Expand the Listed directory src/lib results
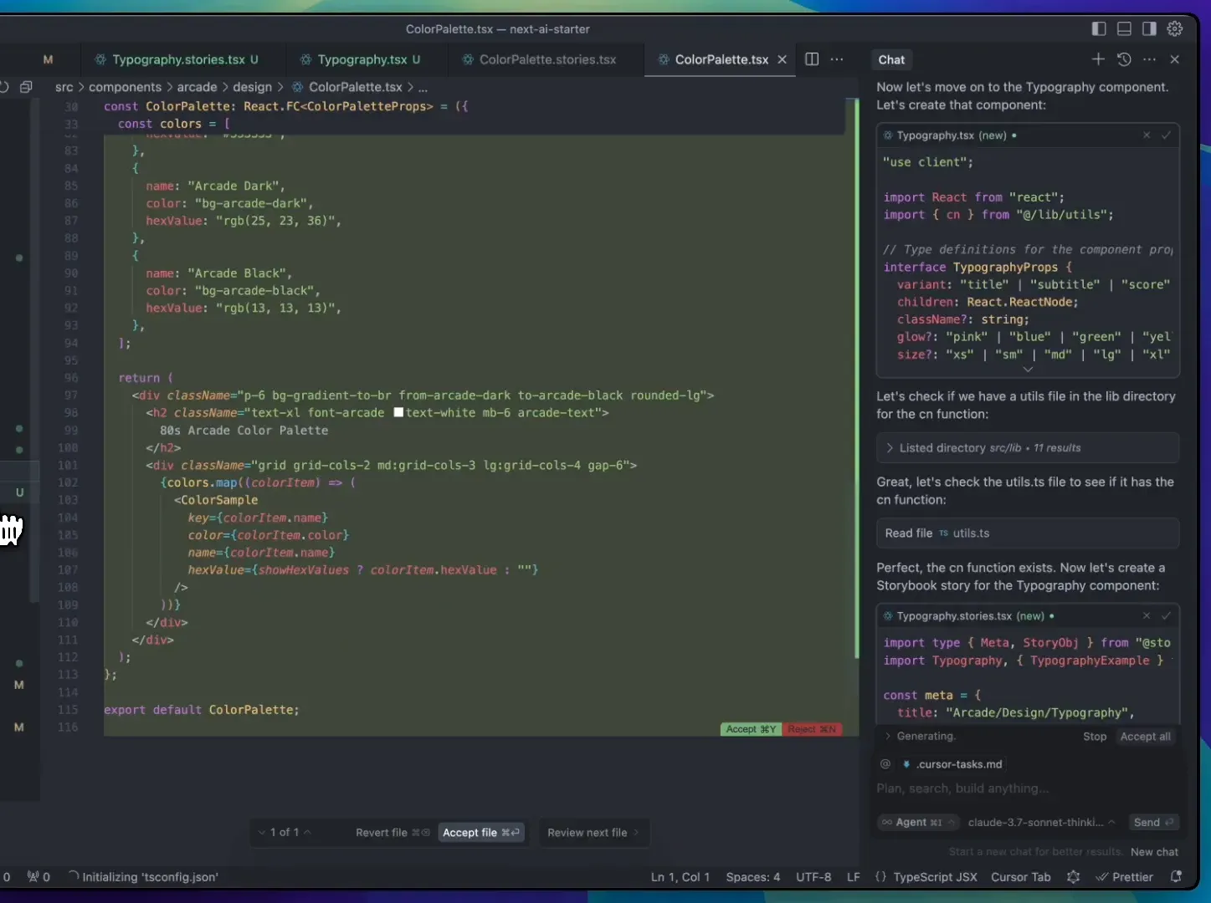This screenshot has width=1211, height=903. click(1028, 448)
